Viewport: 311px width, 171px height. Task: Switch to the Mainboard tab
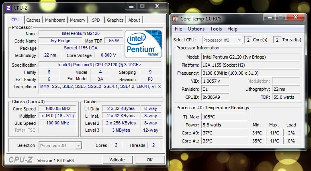[x=55, y=20]
